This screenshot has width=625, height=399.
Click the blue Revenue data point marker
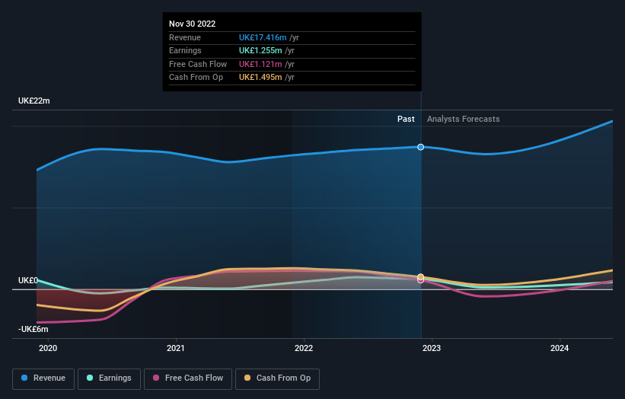click(x=420, y=147)
